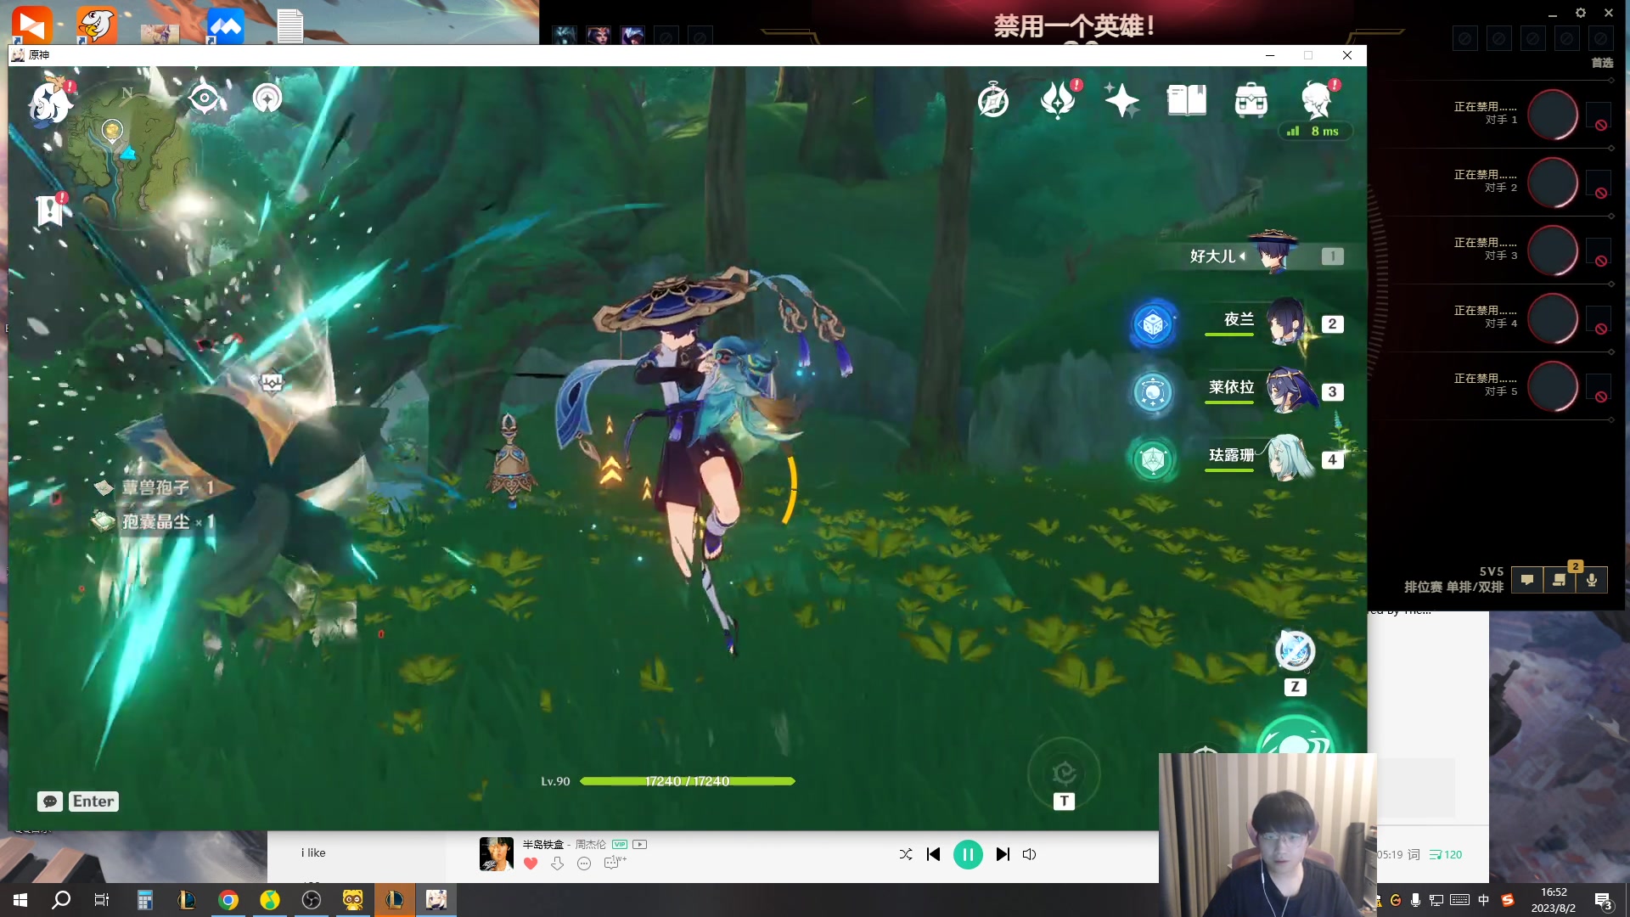
Task: Open the quest notice bookmark icon
Action: click(x=49, y=210)
